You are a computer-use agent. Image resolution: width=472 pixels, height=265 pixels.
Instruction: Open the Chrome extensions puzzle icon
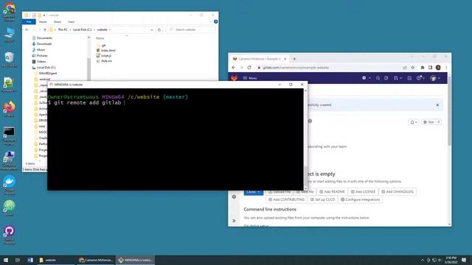423,68
